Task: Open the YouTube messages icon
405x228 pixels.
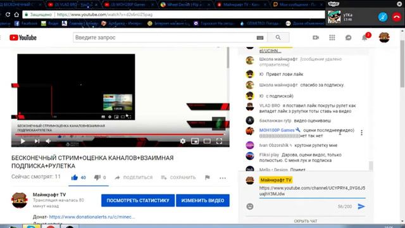Action: [349, 38]
